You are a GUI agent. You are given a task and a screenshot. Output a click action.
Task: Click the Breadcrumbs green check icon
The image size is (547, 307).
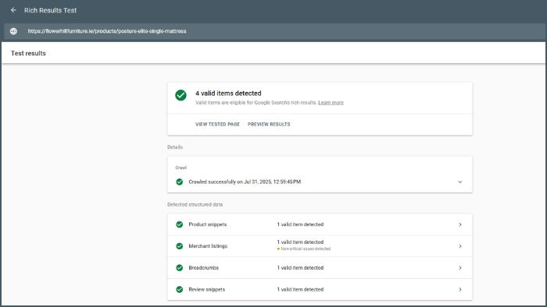point(179,268)
